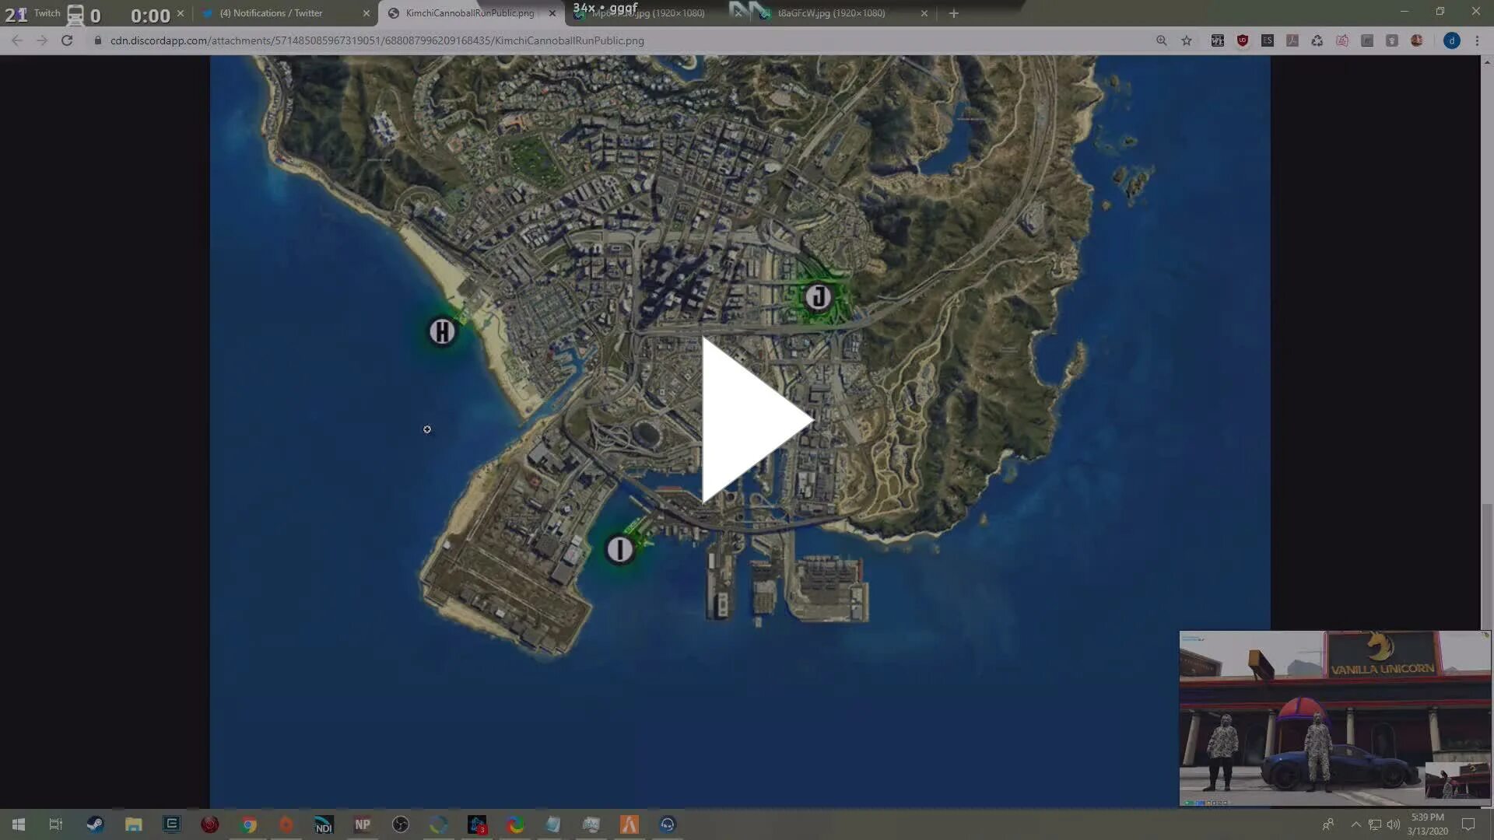The image size is (1494, 840).
Task: Open the blue 'd' profile avatar
Action: (x=1451, y=40)
